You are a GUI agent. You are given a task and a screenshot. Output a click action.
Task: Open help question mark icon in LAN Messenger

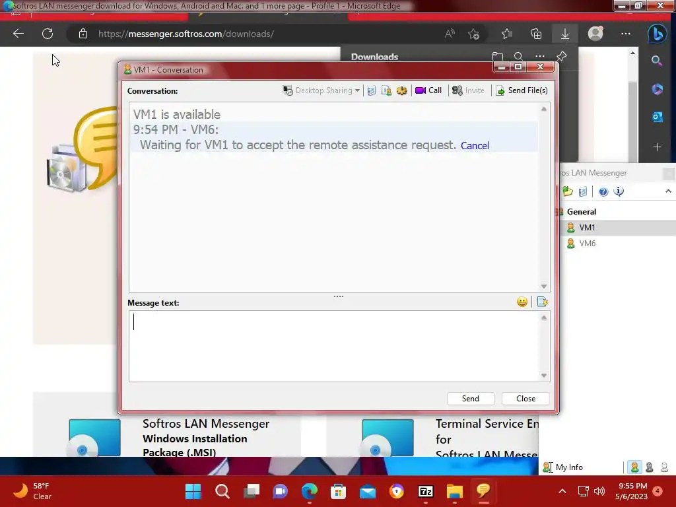pos(603,191)
